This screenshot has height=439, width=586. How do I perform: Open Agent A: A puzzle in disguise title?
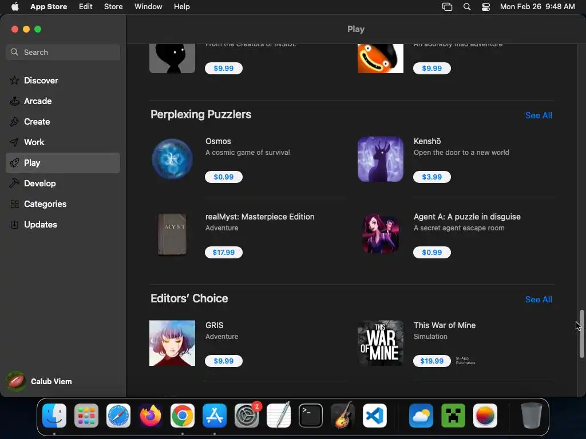(467, 217)
